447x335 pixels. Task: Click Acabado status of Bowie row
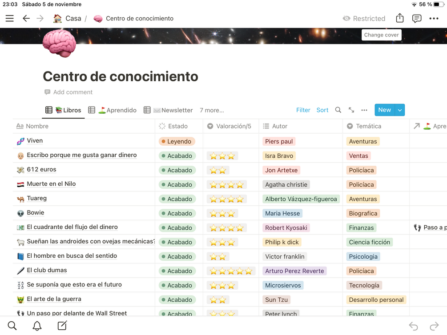[x=177, y=213]
